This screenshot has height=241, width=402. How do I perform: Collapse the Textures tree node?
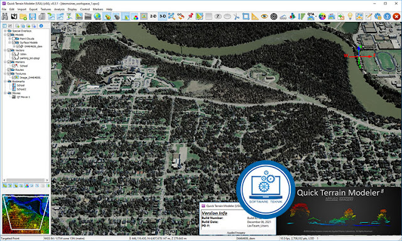(x=5, y=73)
